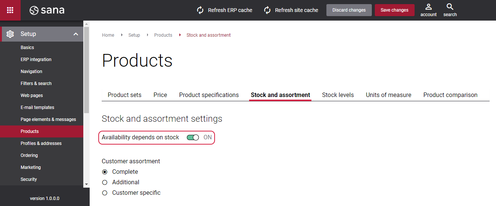Click the Refresh ERP cache icon
Image resolution: width=496 pixels, height=206 pixels.
tap(200, 10)
